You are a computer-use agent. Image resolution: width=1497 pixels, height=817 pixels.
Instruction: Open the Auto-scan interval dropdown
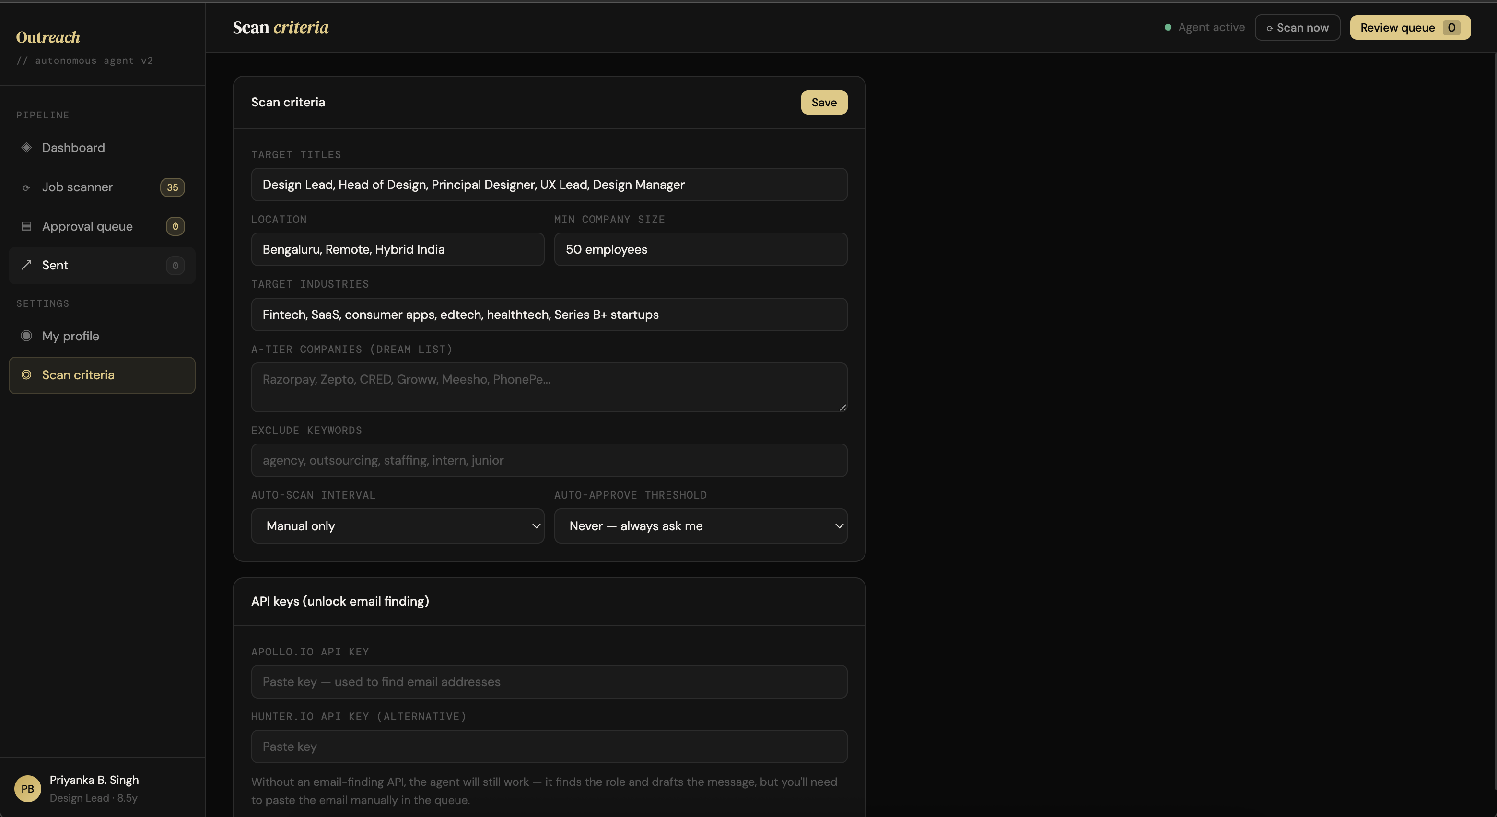point(398,526)
